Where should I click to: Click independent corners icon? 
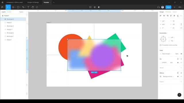[181, 28]
